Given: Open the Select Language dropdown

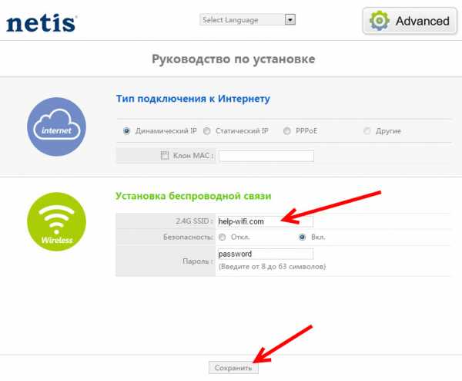Looking at the screenshot, I should (247, 20).
